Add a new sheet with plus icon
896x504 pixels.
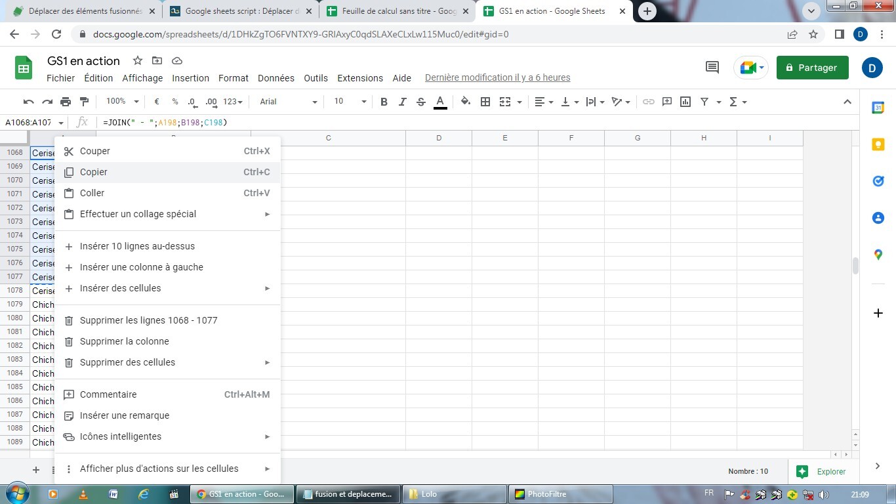(36, 470)
